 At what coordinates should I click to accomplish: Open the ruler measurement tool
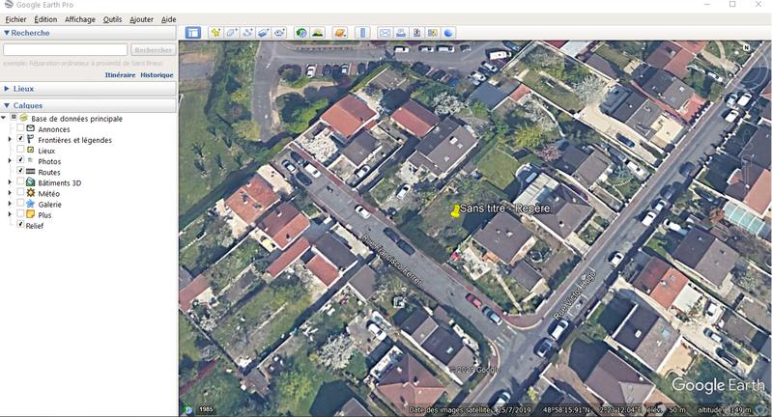362,33
